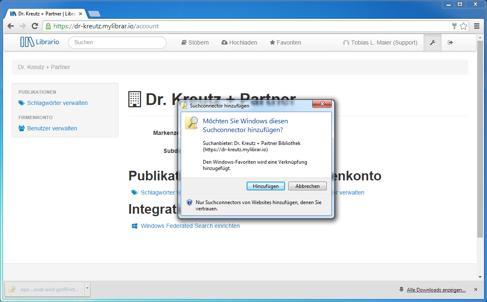Expand the download item options arrow
The height and width of the screenshot is (302, 487).
pyautogui.click(x=87, y=289)
